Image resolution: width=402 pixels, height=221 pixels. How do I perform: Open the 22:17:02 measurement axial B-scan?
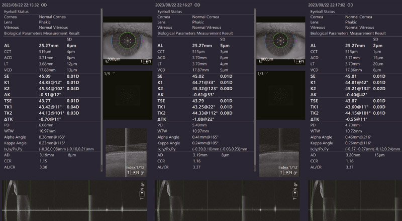(x=355, y=200)
